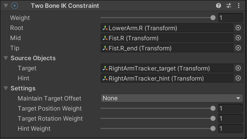Click the Maintain Target Offset label
Screen dimensions: 247x139
49,98
